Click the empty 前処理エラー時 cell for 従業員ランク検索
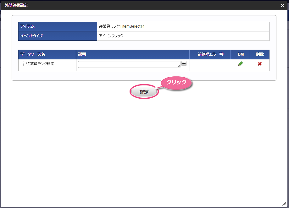This screenshot has height=208, width=289. point(210,65)
